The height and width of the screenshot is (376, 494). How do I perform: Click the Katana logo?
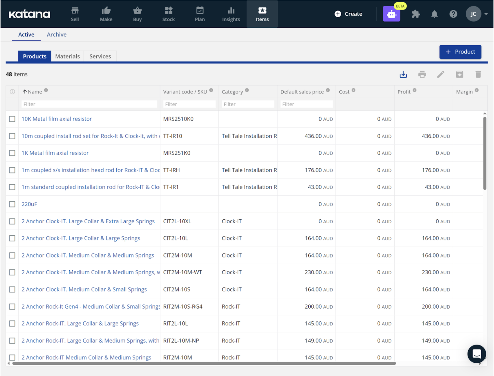(x=29, y=14)
